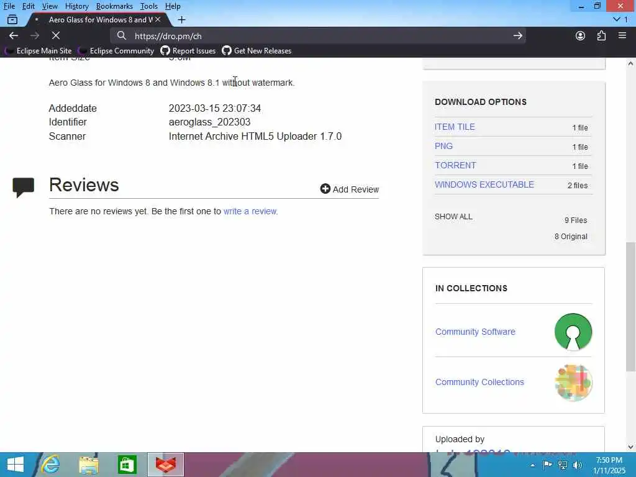Open the History menu
Screen dimensions: 636x477
76,6
